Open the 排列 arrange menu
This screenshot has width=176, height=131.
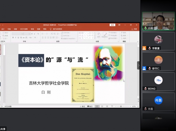click(x=99, y=35)
